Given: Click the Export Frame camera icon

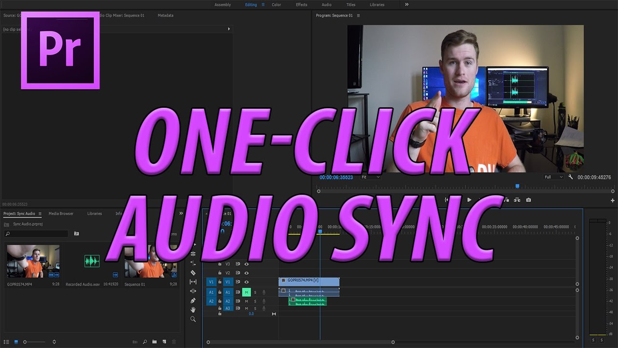Looking at the screenshot, I should pos(529,200).
